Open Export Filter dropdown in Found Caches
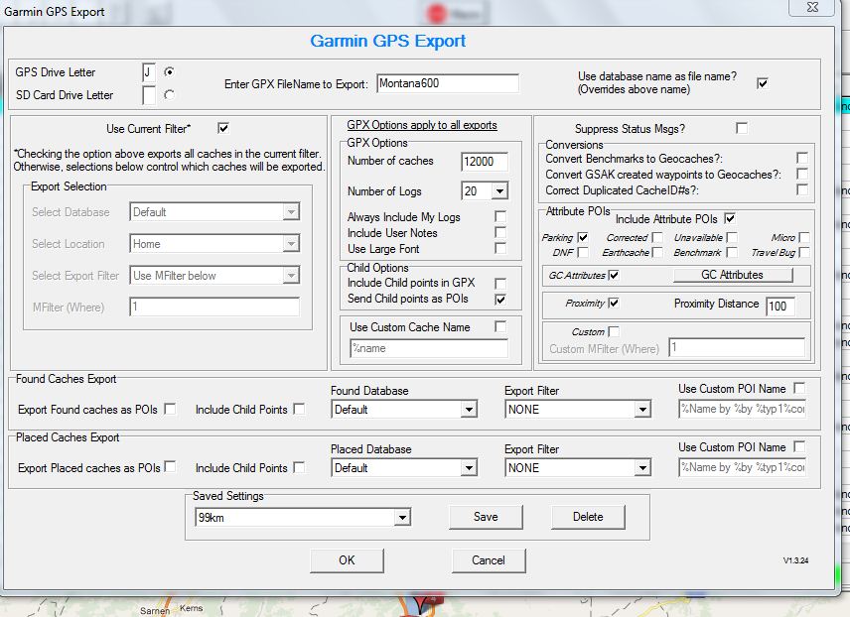Image resolution: width=850 pixels, height=617 pixels. [642, 410]
